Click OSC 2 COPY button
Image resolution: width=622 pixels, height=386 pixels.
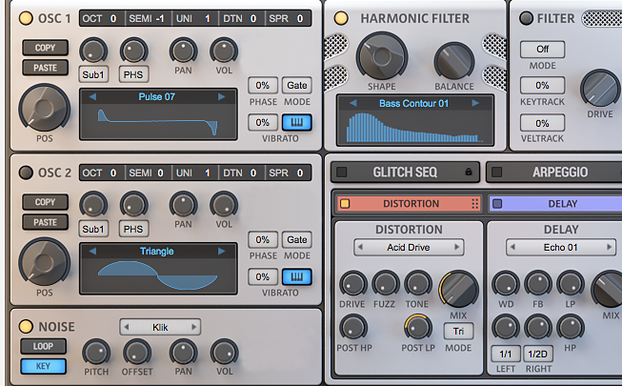[x=45, y=202]
